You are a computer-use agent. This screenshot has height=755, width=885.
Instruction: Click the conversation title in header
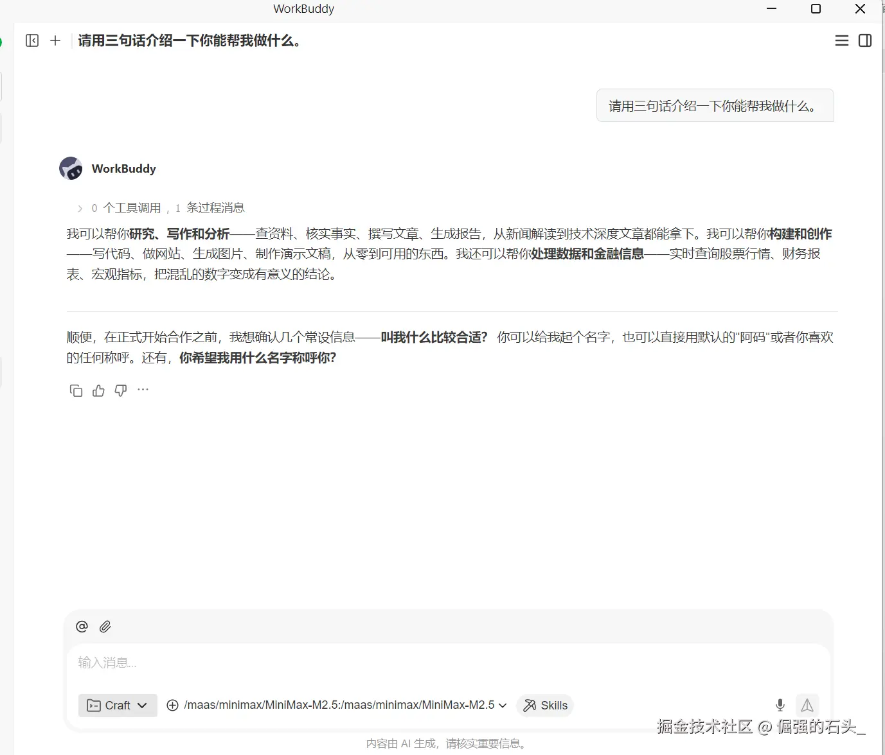pos(190,41)
